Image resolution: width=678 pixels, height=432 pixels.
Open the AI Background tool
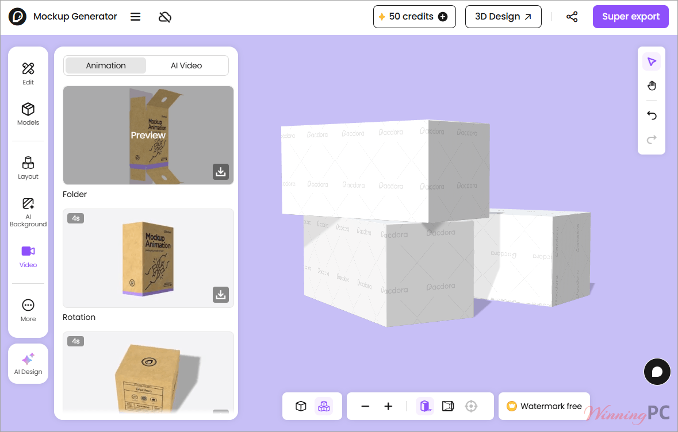coord(28,212)
